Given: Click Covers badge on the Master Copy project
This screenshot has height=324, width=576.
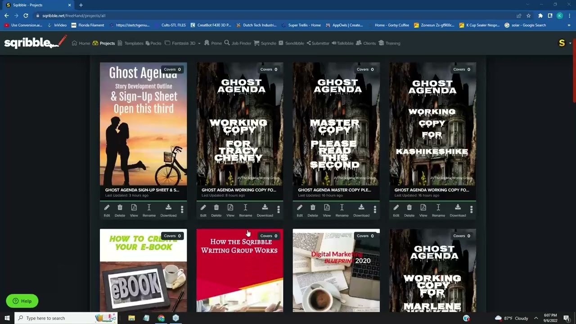Looking at the screenshot, I should pyautogui.click(x=366, y=69).
